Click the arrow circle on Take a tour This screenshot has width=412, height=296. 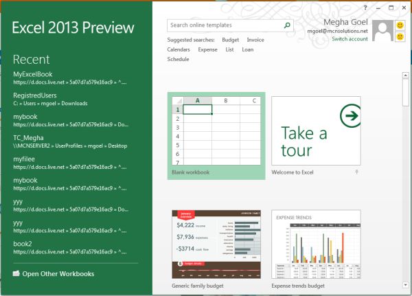[x=350, y=115]
